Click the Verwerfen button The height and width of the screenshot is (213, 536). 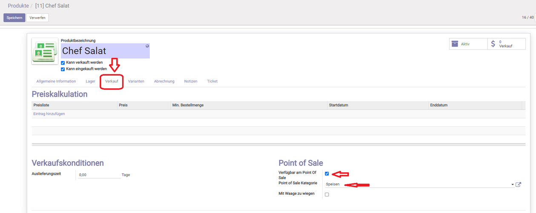(37, 18)
